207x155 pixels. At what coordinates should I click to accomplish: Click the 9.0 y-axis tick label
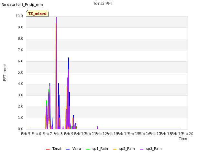[x=20, y=27]
